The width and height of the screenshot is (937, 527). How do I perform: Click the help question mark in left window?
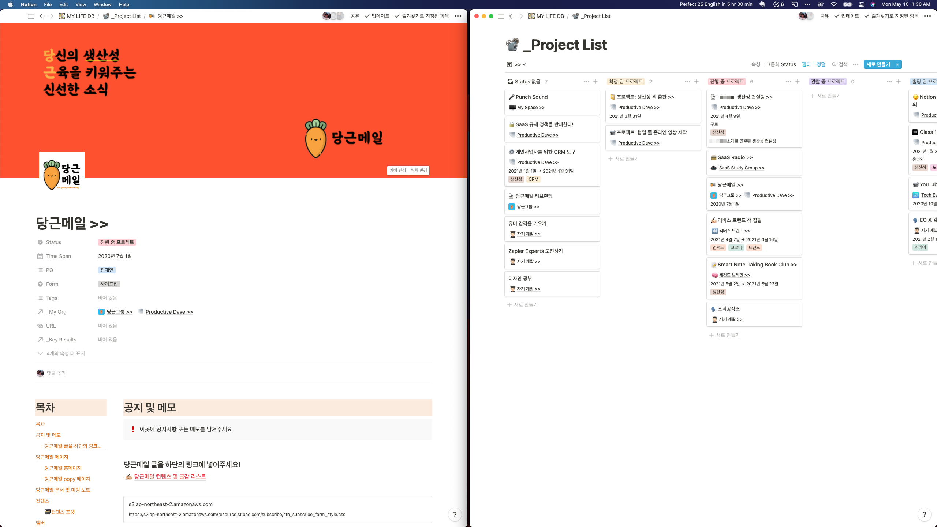[x=455, y=515]
